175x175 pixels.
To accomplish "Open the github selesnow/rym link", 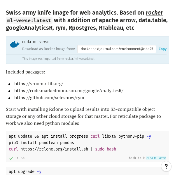I will (49, 98).
